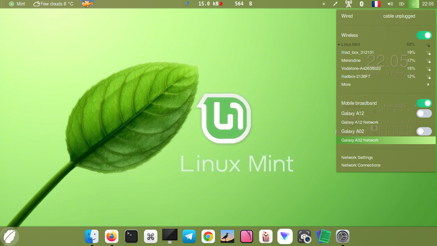Open the Mint menu in top panel
The image size is (437, 246).
(x=17, y=4)
